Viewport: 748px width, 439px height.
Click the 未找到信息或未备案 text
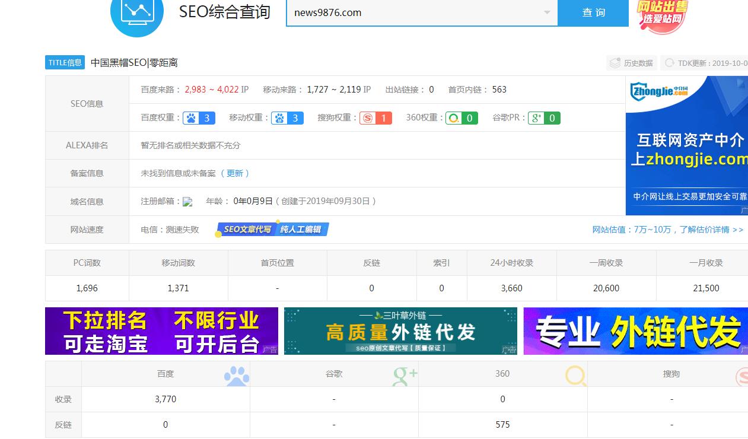point(178,173)
